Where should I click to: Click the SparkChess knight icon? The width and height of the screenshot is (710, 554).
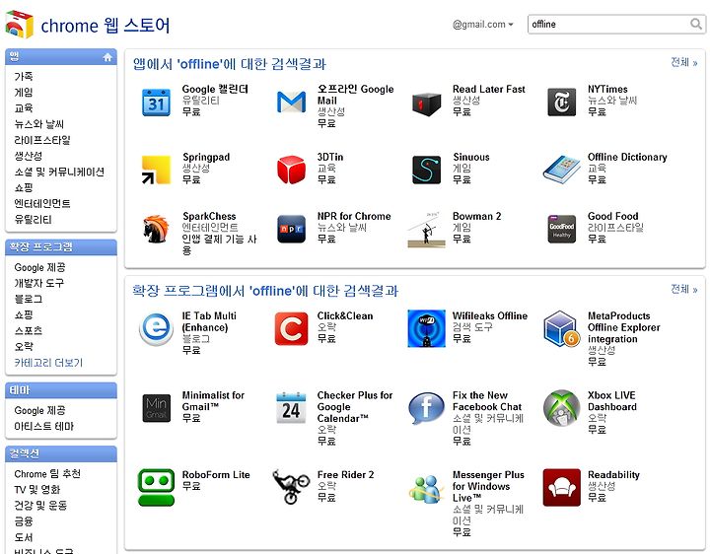click(x=156, y=229)
